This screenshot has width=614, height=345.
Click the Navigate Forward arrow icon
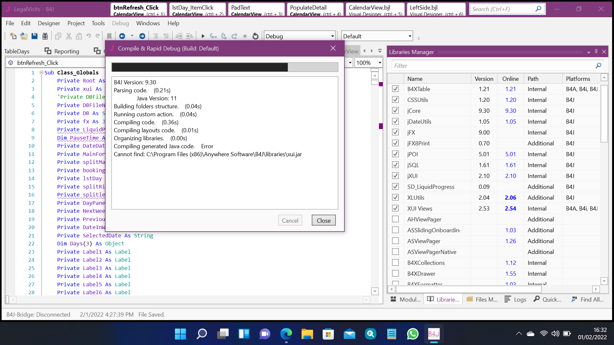[142, 36]
